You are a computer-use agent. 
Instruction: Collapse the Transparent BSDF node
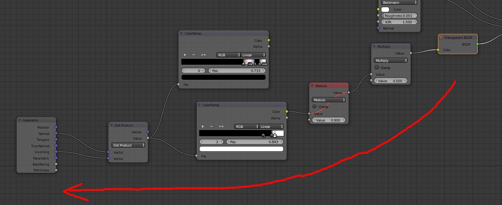tap(441, 38)
